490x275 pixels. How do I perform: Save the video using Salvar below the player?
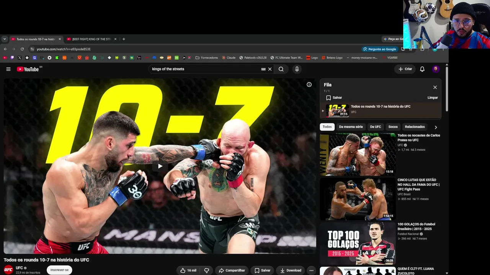[x=262, y=270]
